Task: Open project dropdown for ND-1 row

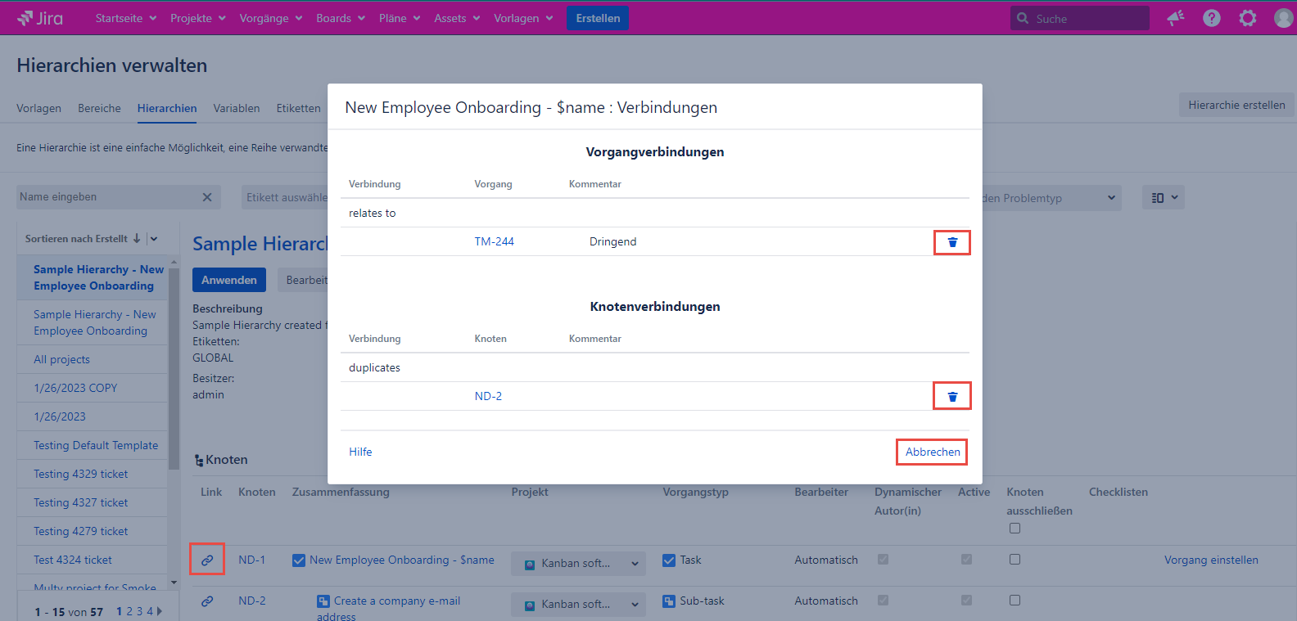Action: coord(578,563)
